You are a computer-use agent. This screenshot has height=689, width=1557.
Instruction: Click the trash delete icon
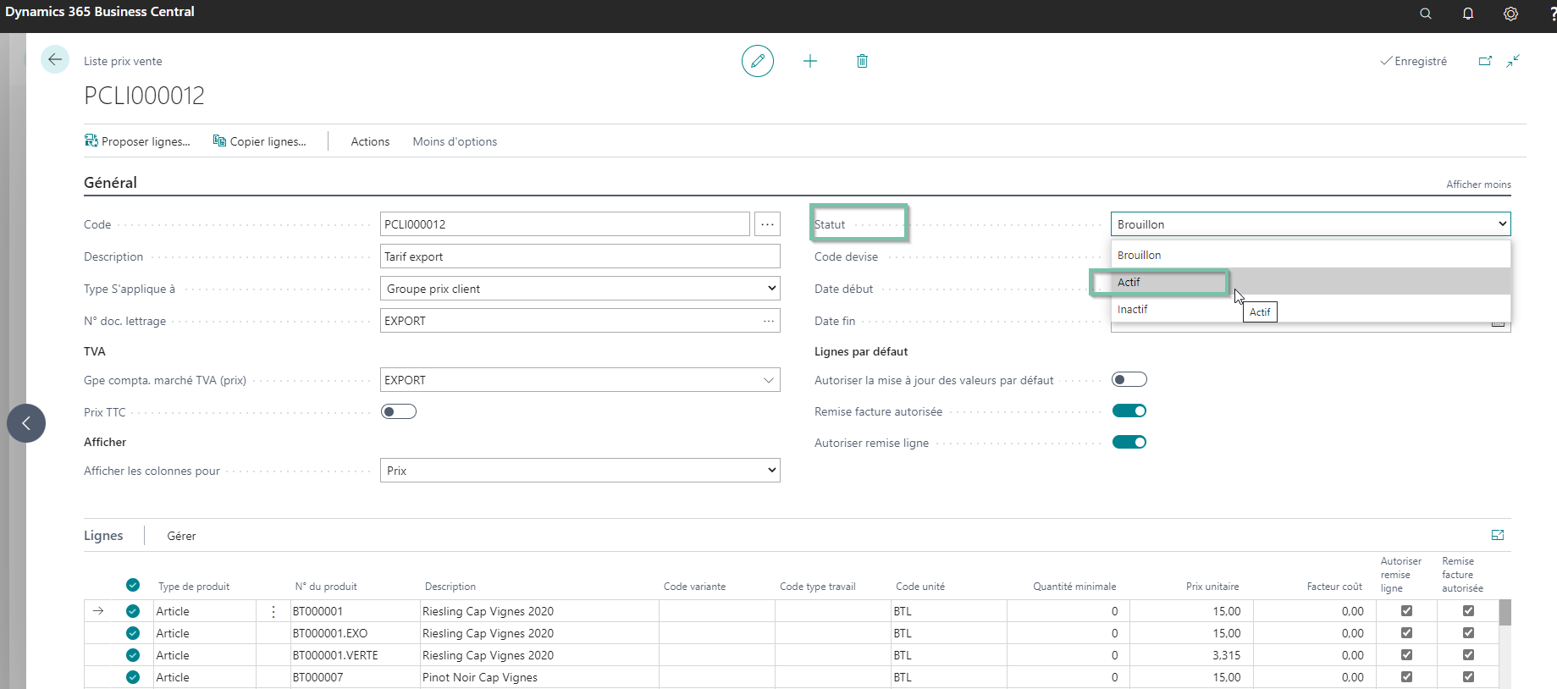862,61
